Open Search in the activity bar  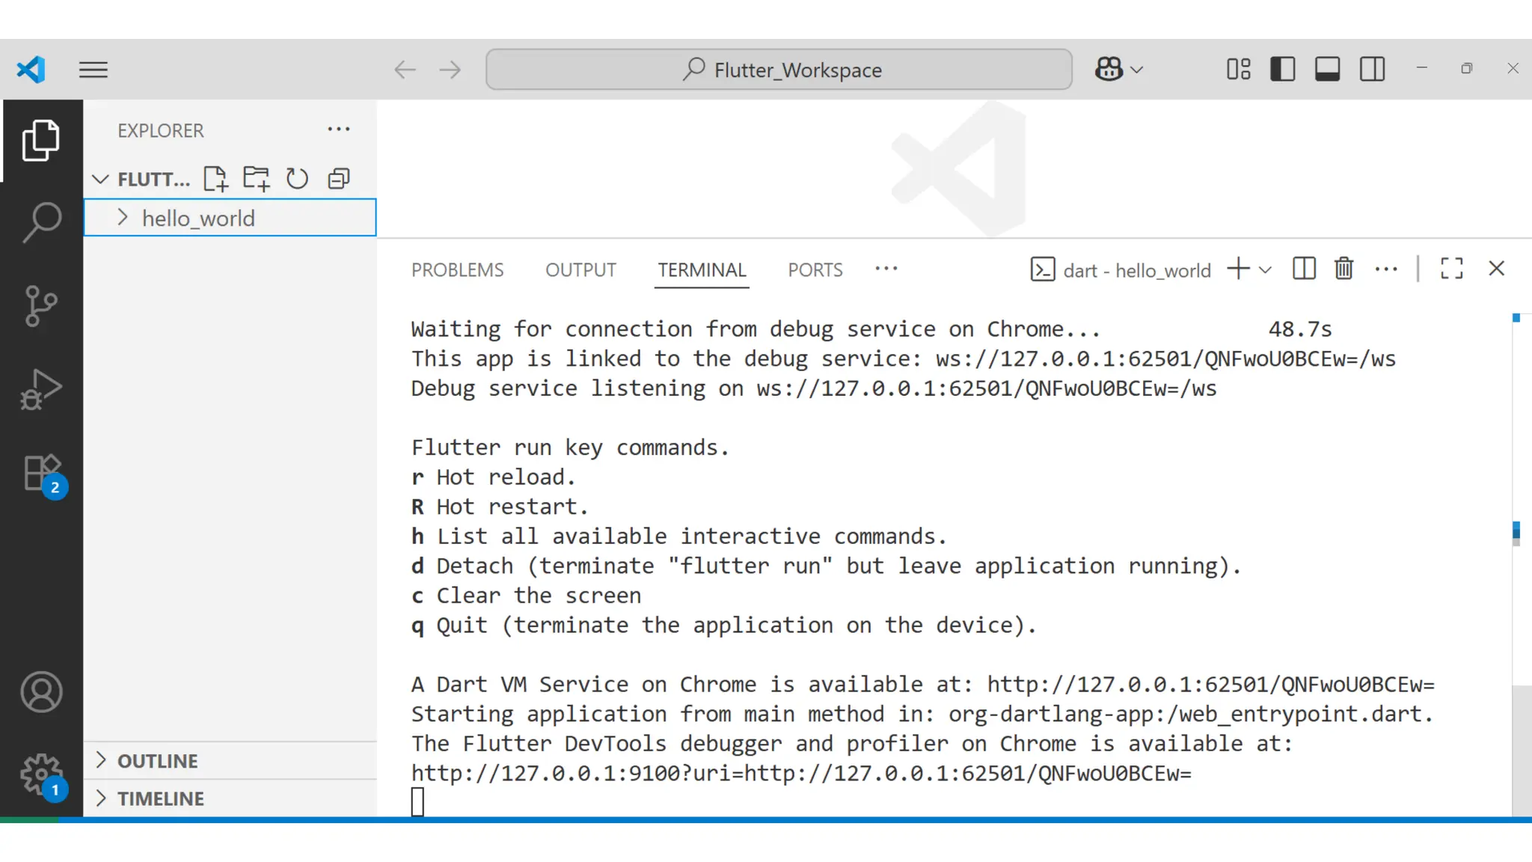(x=41, y=222)
